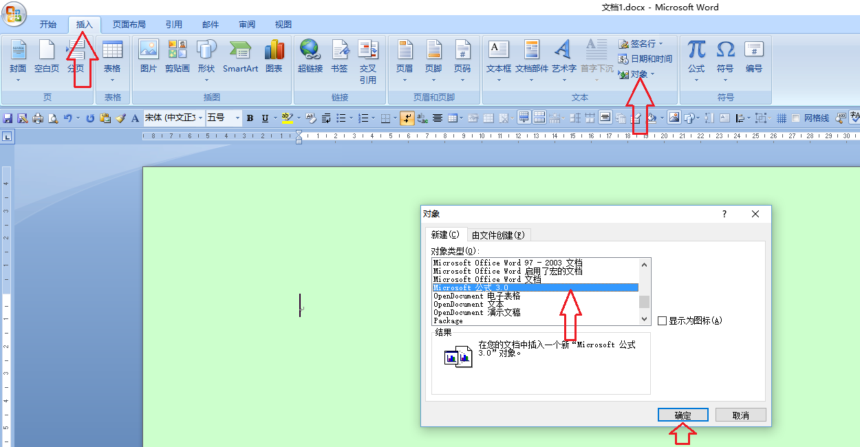
Task: Select the 新建 tab in dialog
Action: [x=445, y=235]
